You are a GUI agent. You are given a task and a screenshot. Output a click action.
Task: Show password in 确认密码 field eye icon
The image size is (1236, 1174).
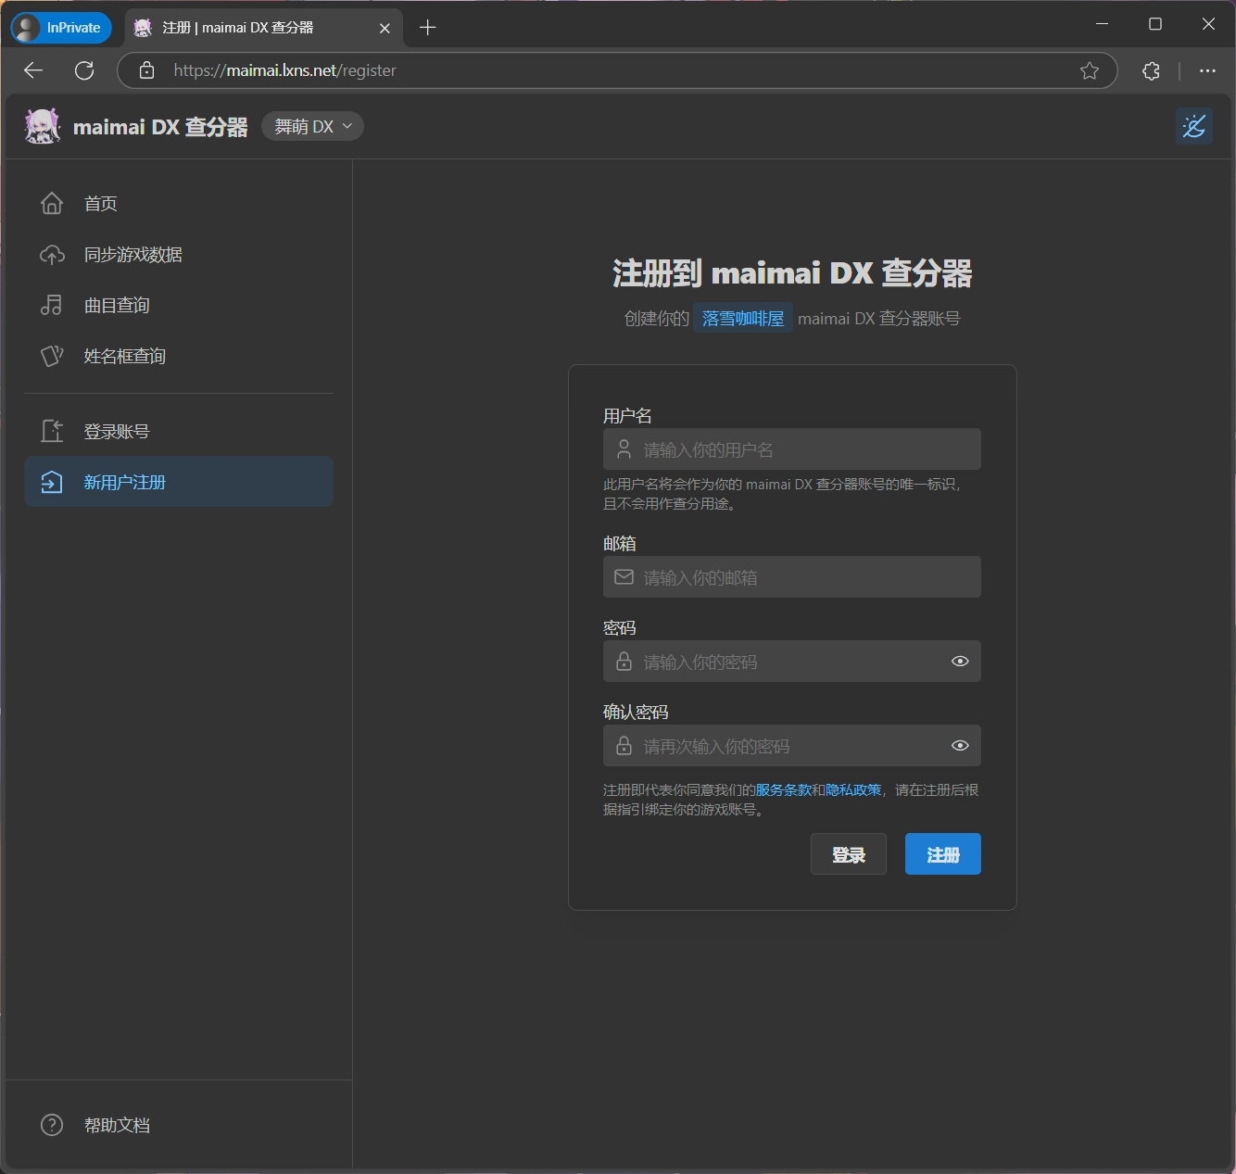click(960, 746)
